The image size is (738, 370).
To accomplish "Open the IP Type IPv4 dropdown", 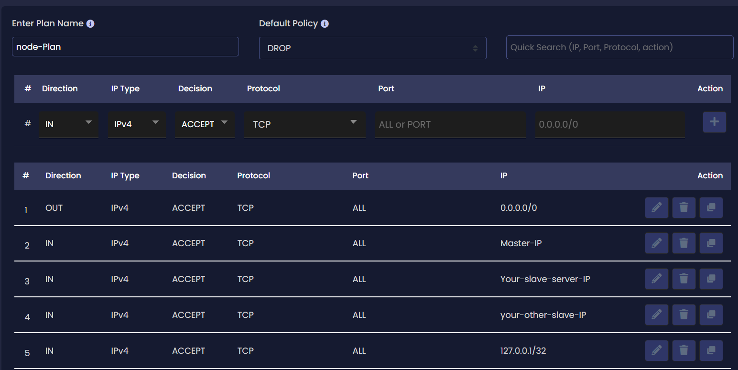I will [137, 124].
